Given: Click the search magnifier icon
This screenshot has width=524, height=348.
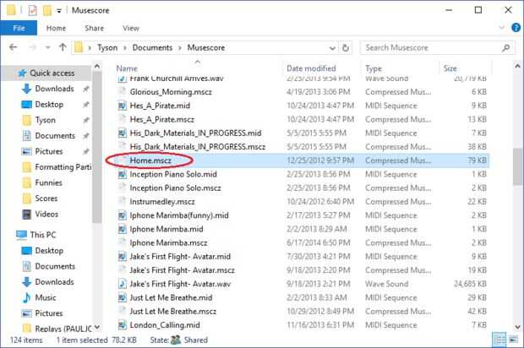Looking at the screenshot, I should click(506, 48).
